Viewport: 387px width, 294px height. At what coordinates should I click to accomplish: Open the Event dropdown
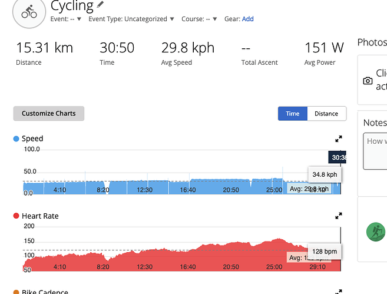coord(67,19)
